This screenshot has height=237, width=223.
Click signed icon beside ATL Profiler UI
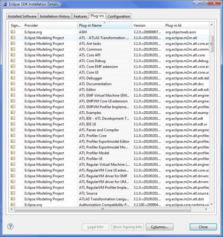[13, 159]
